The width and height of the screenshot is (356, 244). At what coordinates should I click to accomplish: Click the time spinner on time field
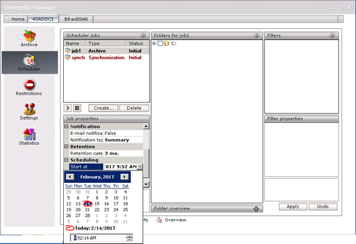129,238
